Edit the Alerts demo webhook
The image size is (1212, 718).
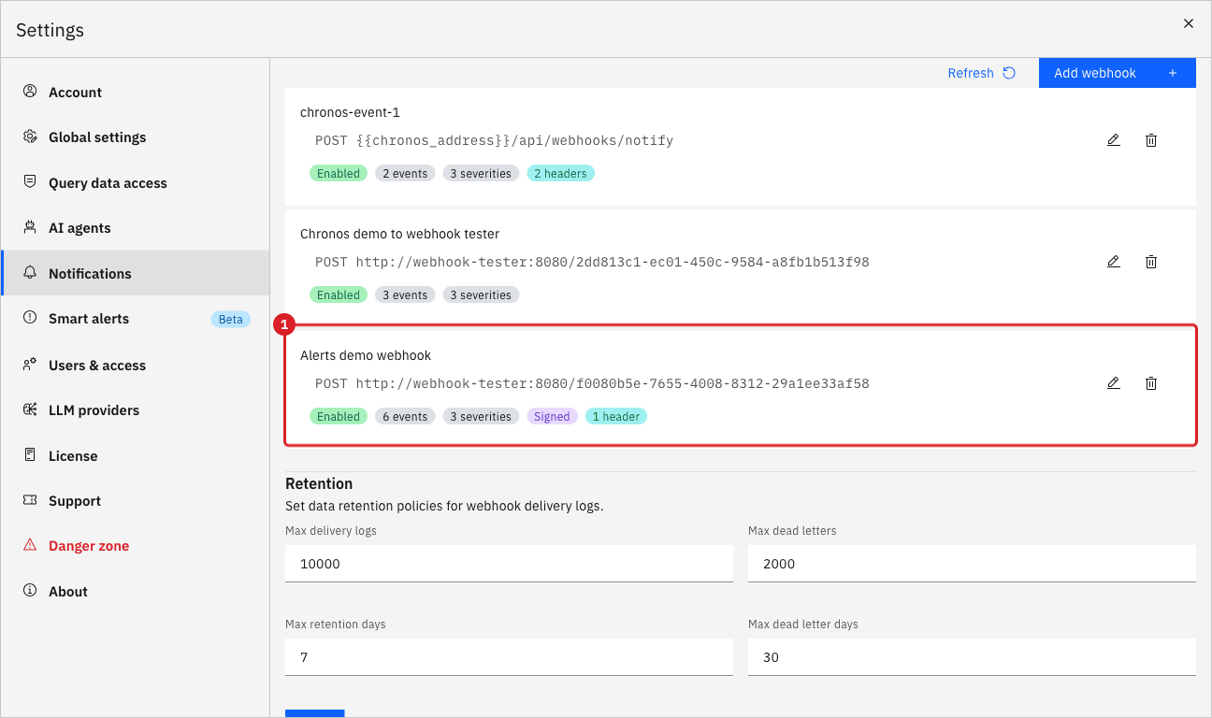click(1113, 383)
